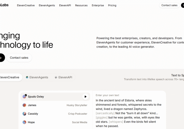Click the Enter your own text field
This screenshot has width=184, height=129.
point(107,95)
